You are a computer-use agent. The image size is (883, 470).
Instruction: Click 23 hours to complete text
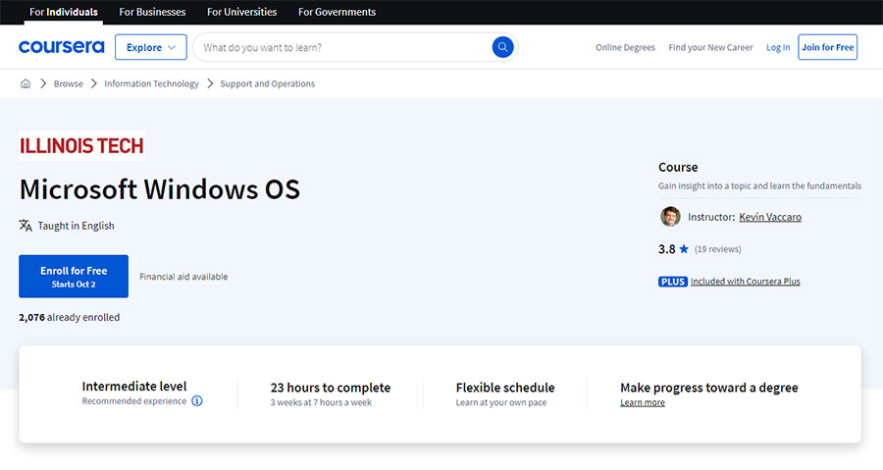click(330, 388)
